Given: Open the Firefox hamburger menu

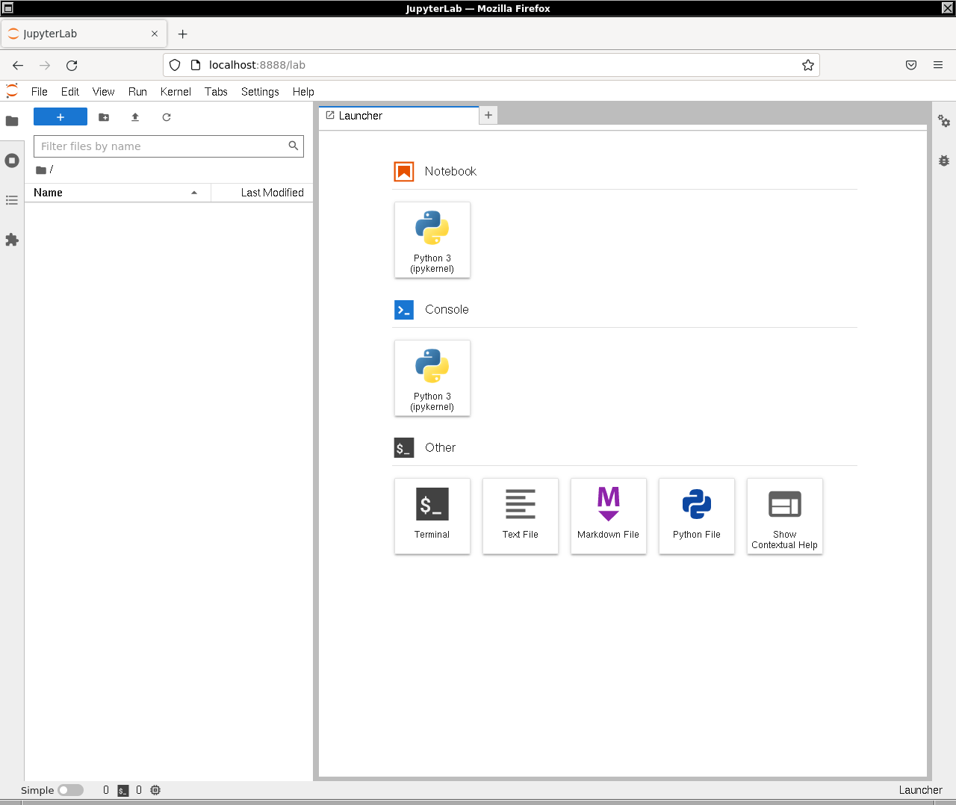Looking at the screenshot, I should [938, 65].
